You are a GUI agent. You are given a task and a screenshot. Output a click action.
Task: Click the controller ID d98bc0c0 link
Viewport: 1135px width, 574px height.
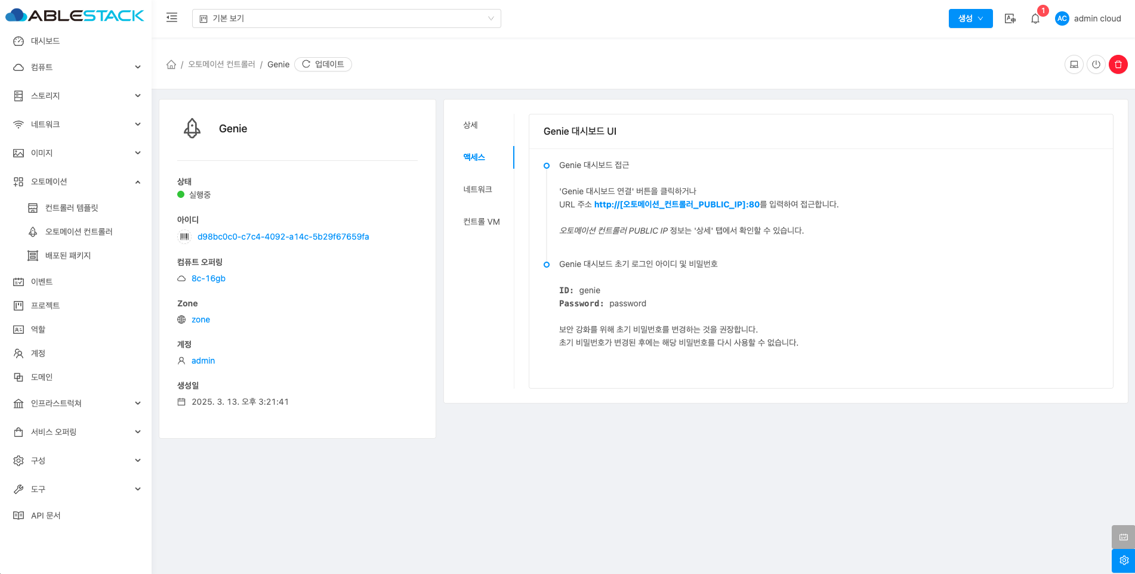[x=283, y=237]
